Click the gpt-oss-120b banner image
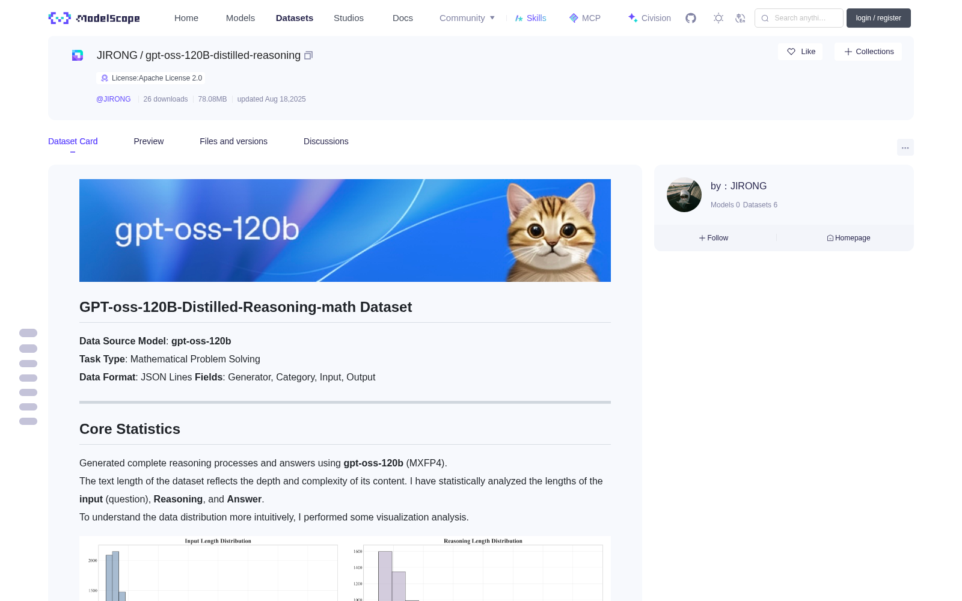This screenshot has width=962, height=601. 345,230
